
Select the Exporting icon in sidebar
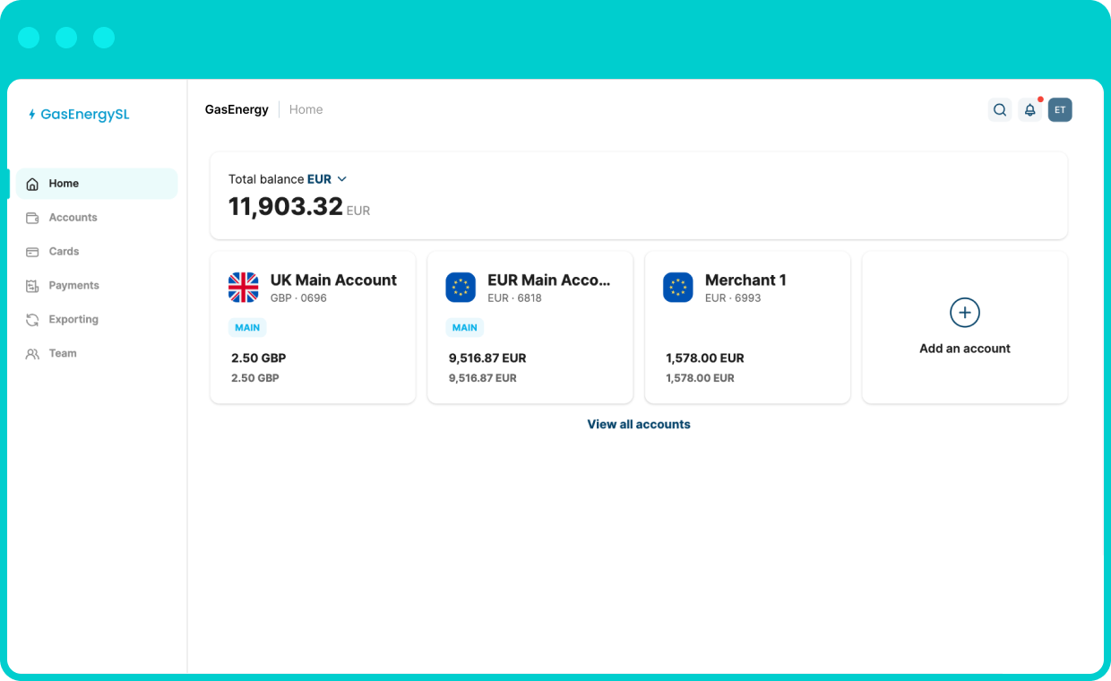[33, 319]
